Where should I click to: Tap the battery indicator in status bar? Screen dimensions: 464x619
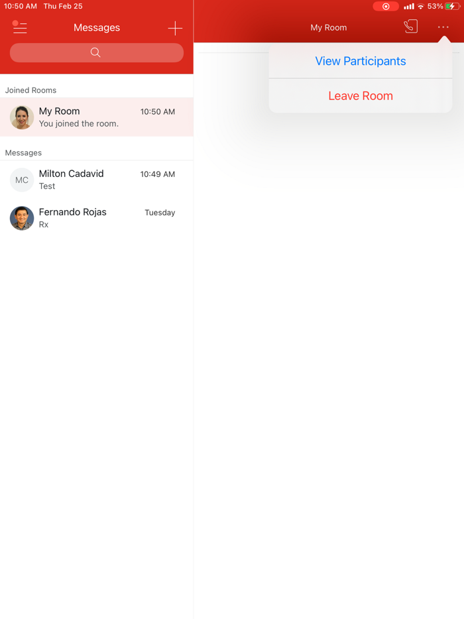tap(452, 7)
